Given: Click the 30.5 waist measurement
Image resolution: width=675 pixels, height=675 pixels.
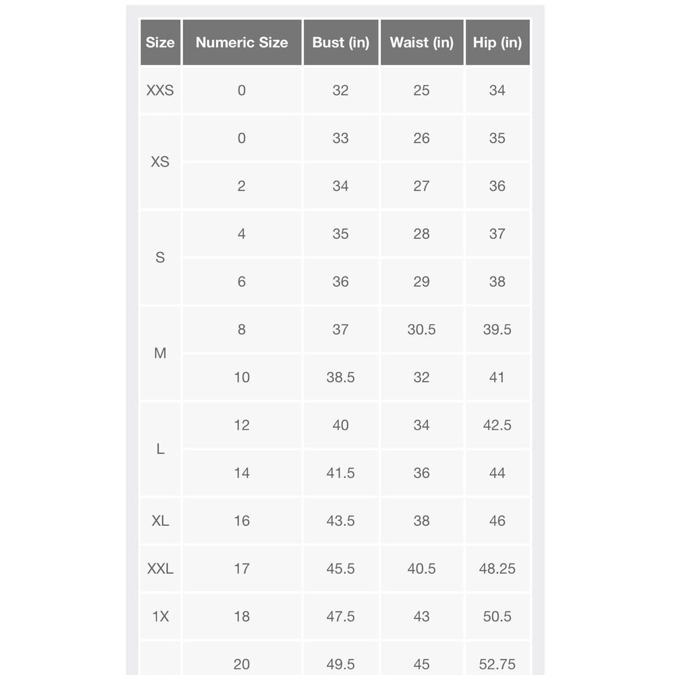Looking at the screenshot, I should 421,329.
